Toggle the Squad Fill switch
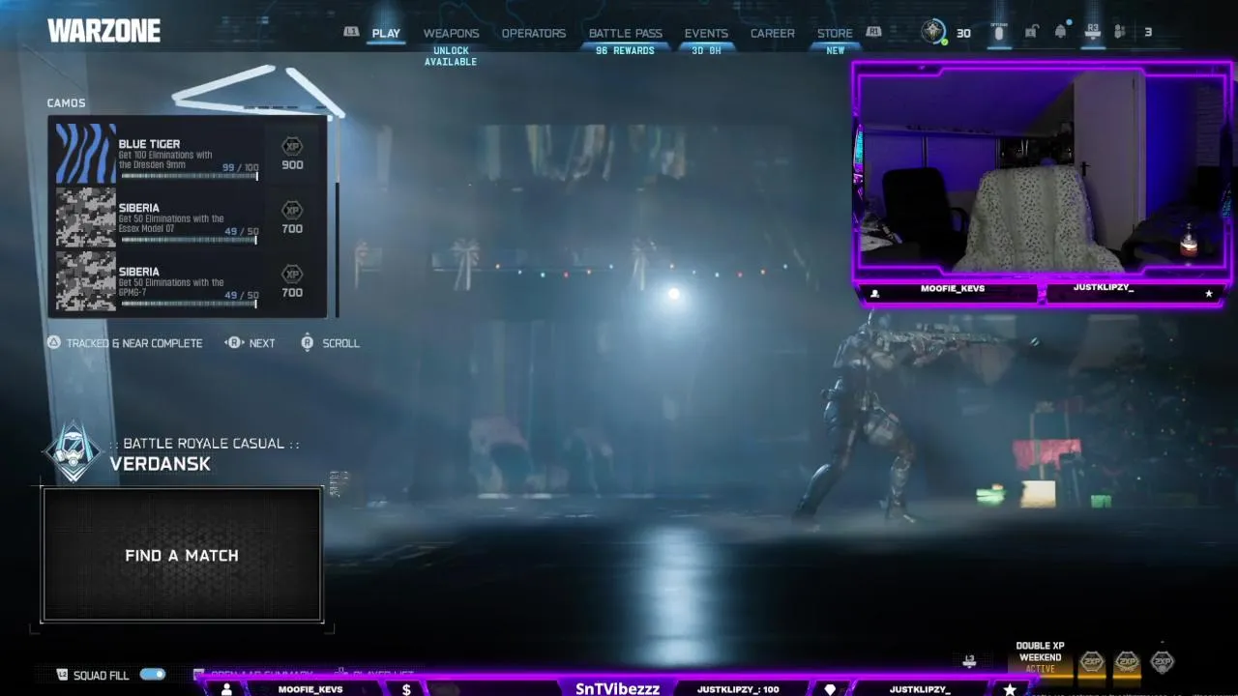 (153, 675)
